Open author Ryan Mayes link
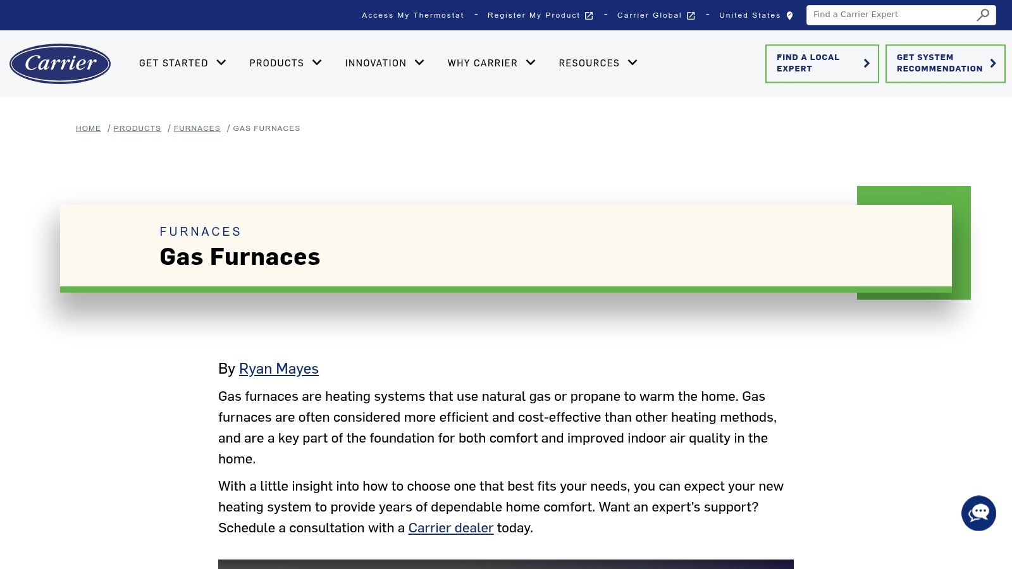This screenshot has width=1012, height=569. click(x=279, y=369)
